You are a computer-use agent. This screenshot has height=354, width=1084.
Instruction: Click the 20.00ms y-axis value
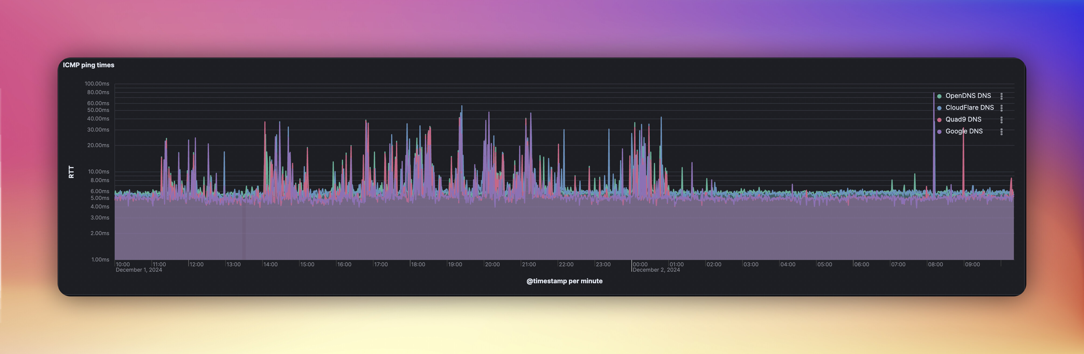coord(98,145)
